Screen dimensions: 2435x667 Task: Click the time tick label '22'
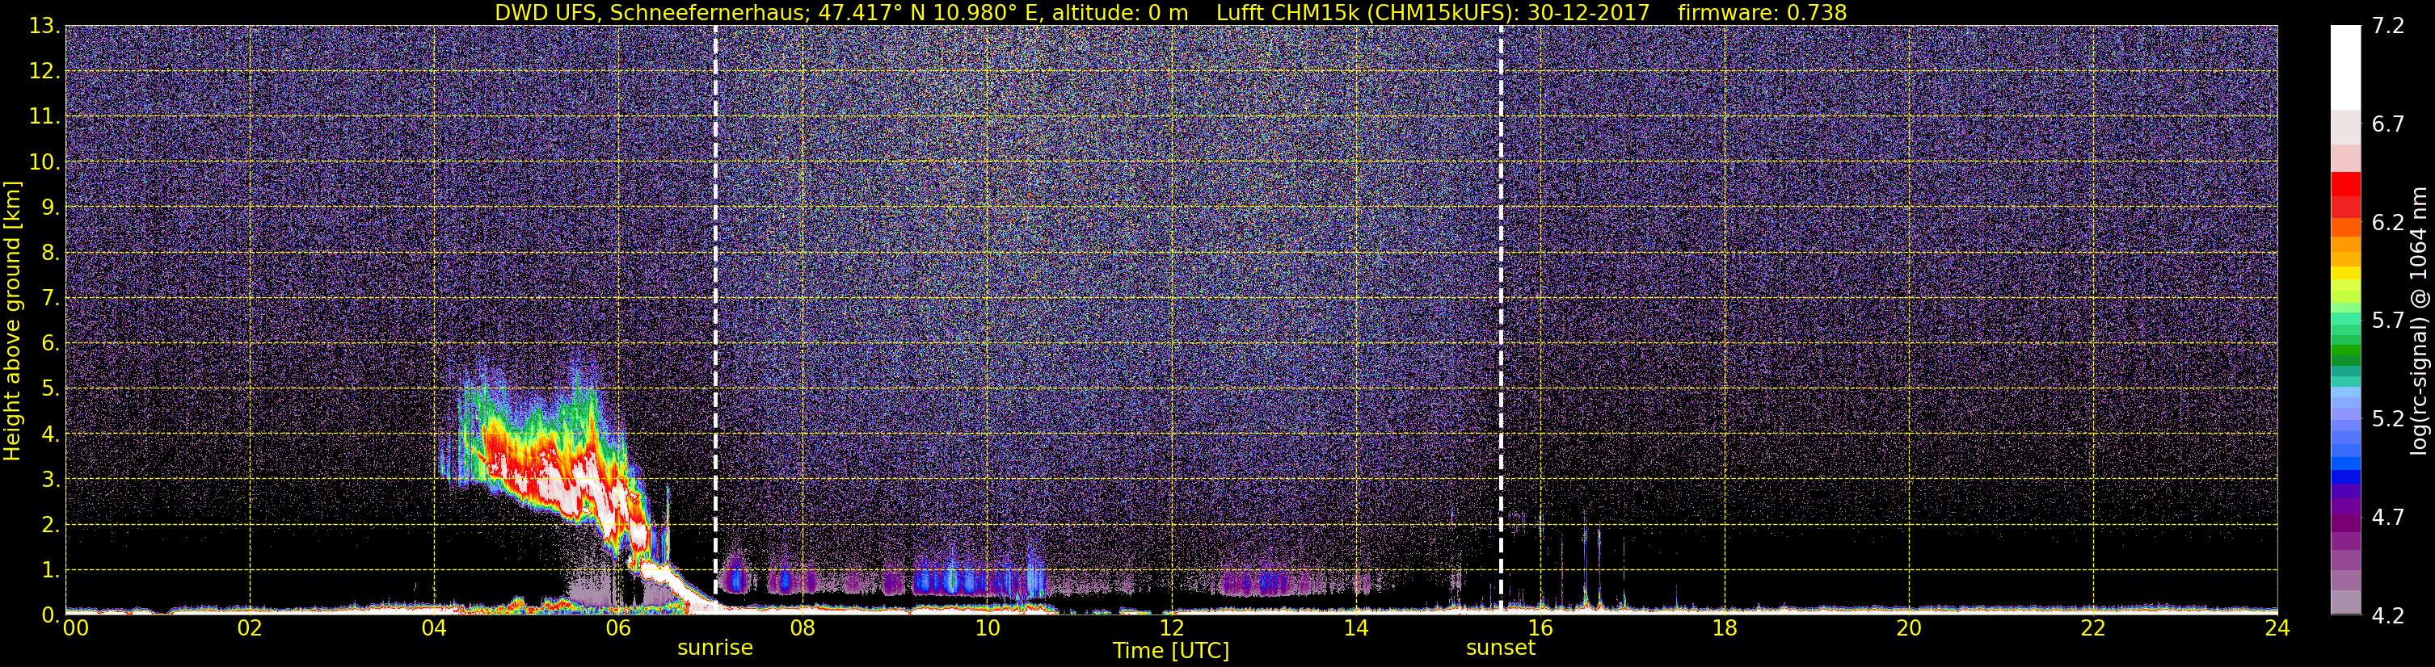pyautogui.click(x=2093, y=628)
